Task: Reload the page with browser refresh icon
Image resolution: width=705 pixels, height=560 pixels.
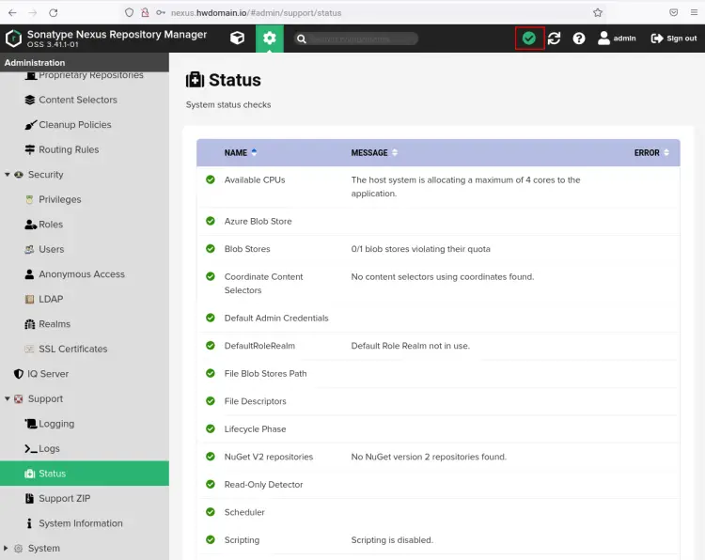Action: click(53, 12)
